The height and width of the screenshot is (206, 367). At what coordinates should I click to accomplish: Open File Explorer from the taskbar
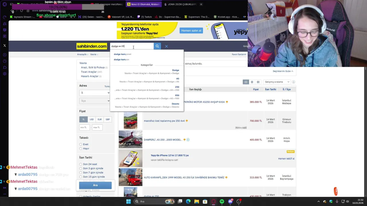click(x=197, y=201)
